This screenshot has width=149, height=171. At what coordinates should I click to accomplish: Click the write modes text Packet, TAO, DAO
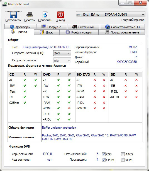point(89,137)
